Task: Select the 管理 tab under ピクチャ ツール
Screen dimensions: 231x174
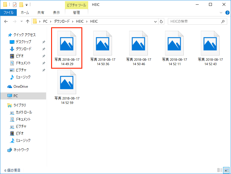Action: tap(76, 13)
